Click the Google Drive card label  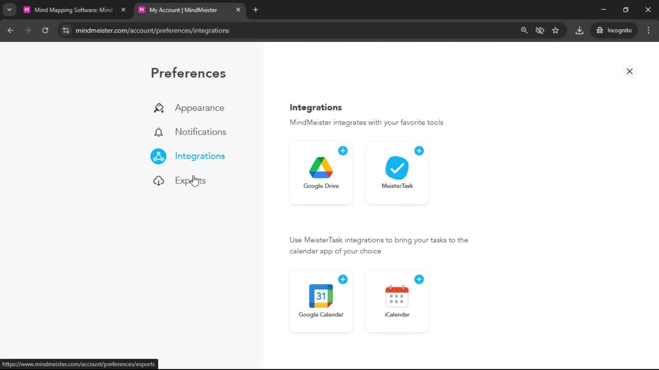coord(321,186)
